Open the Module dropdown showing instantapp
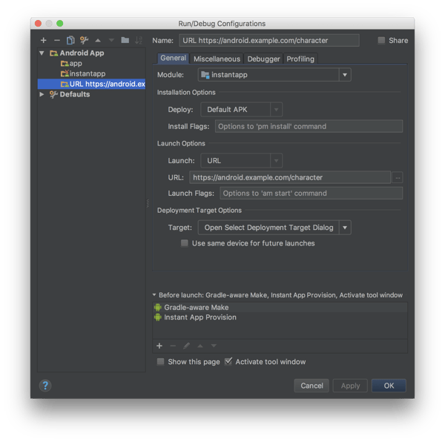Viewport: 445px width, 442px height. point(274,75)
